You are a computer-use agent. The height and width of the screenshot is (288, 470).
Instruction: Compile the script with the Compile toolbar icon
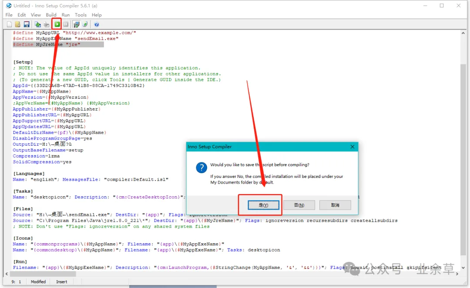[x=38, y=24]
